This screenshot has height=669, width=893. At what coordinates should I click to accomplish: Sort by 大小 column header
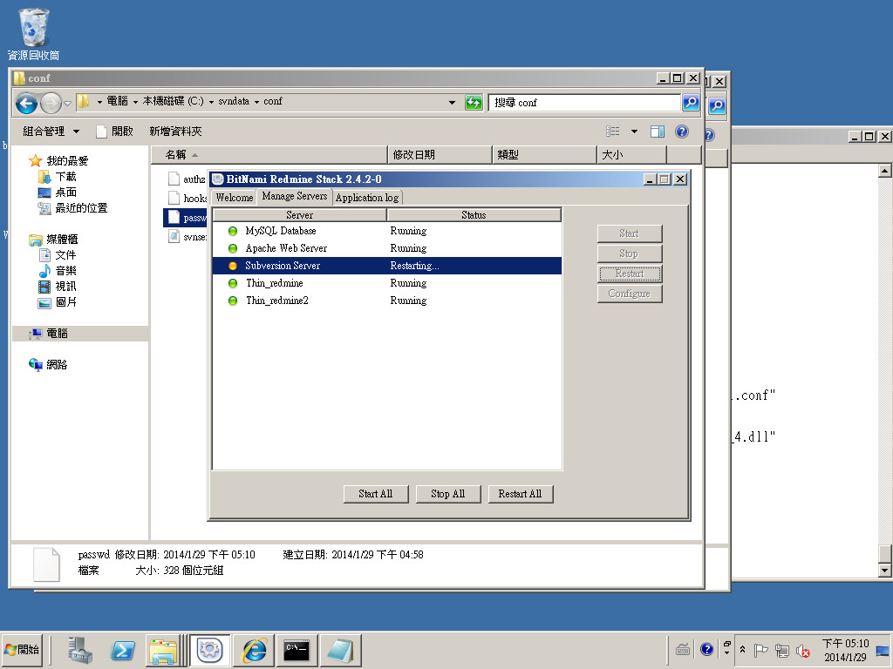[631, 155]
